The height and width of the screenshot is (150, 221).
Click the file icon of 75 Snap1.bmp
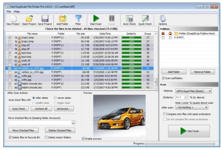tap(19, 38)
